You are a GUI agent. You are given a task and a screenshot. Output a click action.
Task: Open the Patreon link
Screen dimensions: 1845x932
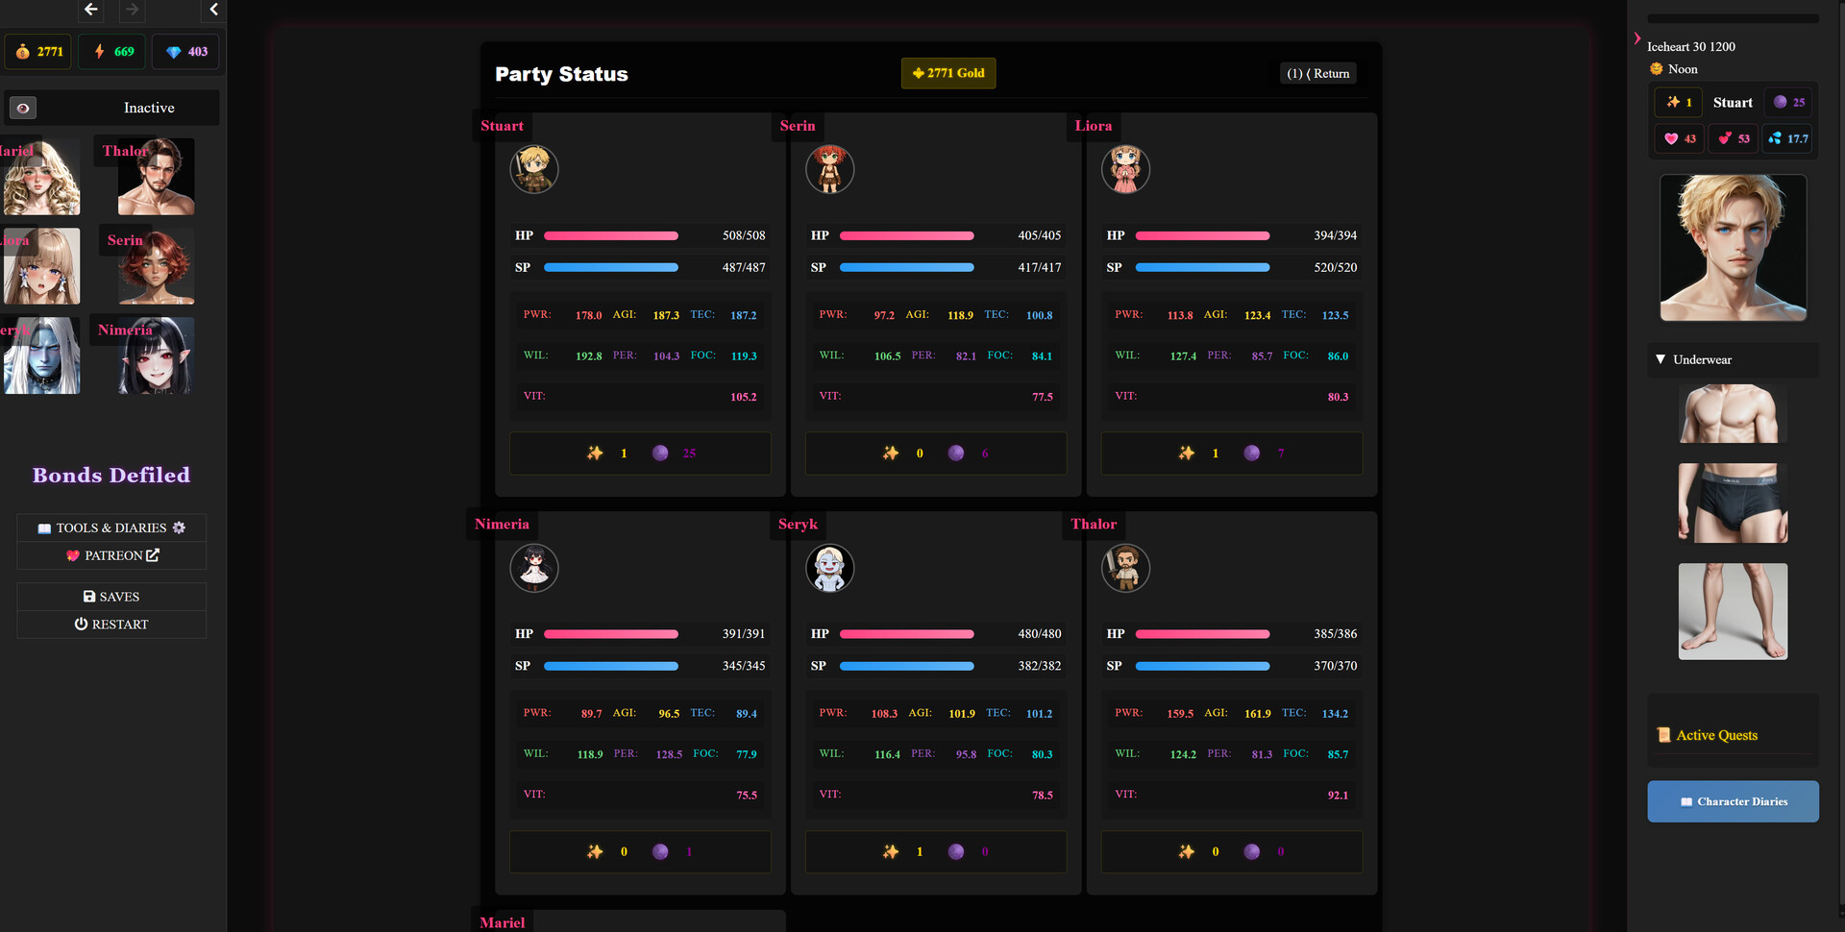pyautogui.click(x=111, y=555)
